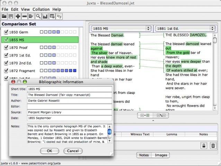This screenshot has height=166, width=221.
Task: Uncheck the 1870 Proof checkbox
Action: pos(6,47)
